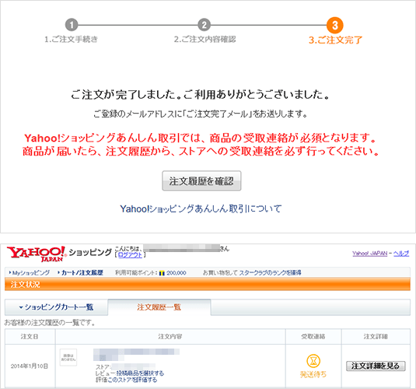
Task: Switch to ショッピングカート一覧 tab
Action: click(x=56, y=307)
